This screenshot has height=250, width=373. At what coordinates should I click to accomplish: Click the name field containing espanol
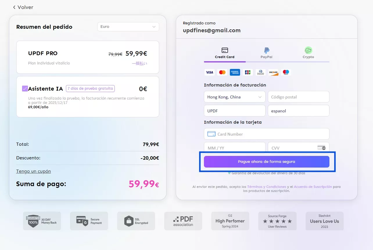(299, 111)
